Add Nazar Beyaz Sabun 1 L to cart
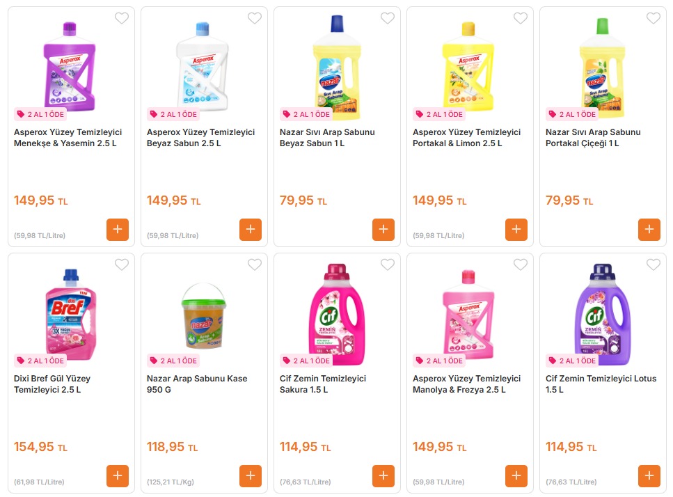The width and height of the screenshot is (673, 497). (x=383, y=230)
